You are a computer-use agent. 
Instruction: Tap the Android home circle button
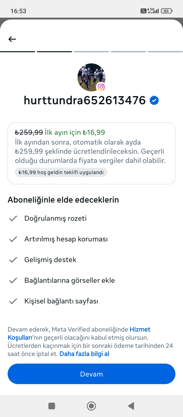pyautogui.click(x=91, y=406)
